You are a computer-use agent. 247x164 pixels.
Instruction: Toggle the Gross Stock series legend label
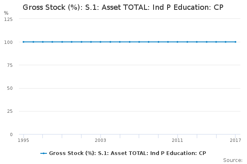(127, 153)
